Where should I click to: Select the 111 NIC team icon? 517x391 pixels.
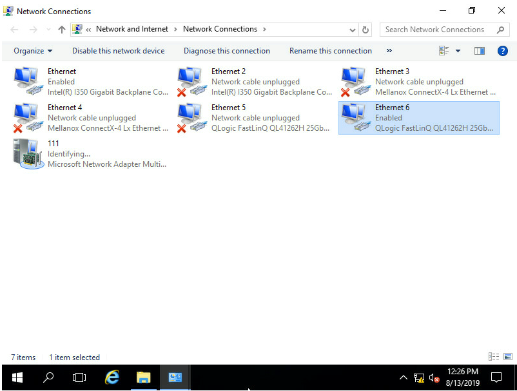point(28,154)
